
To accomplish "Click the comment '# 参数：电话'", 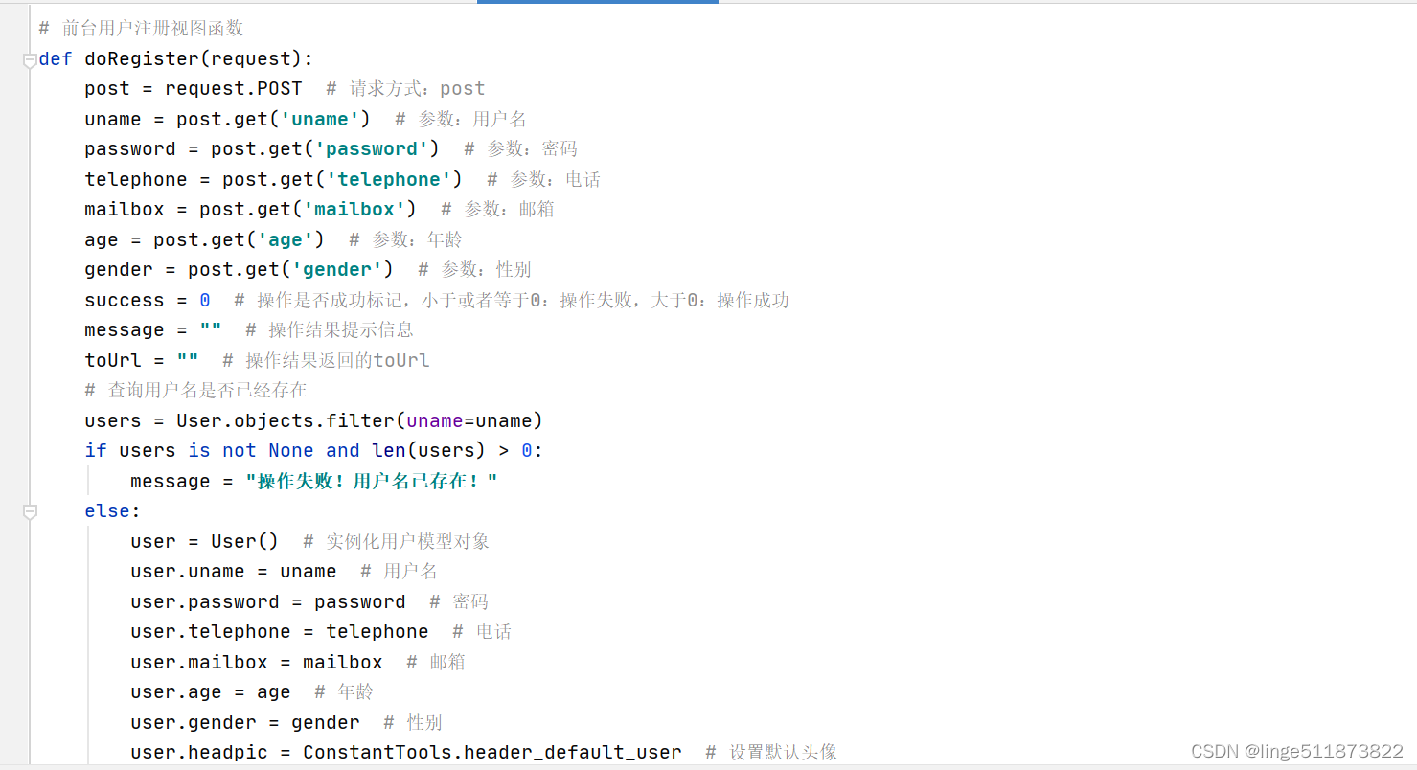I will [x=543, y=179].
